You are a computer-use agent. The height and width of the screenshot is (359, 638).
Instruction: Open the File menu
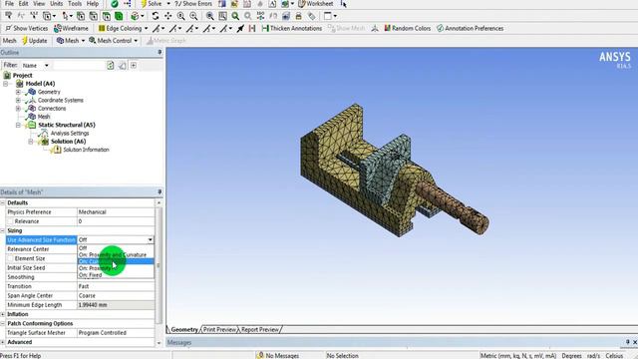tap(9, 4)
